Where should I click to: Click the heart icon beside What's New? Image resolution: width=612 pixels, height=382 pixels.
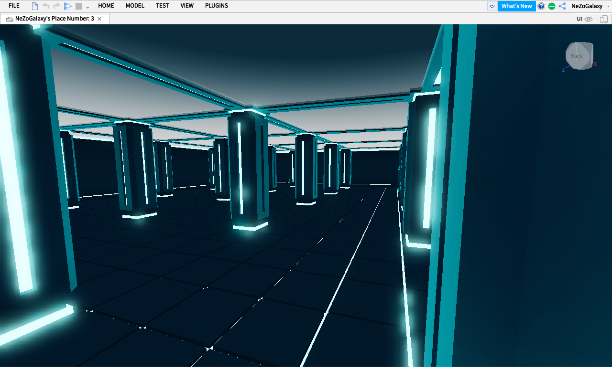(492, 6)
